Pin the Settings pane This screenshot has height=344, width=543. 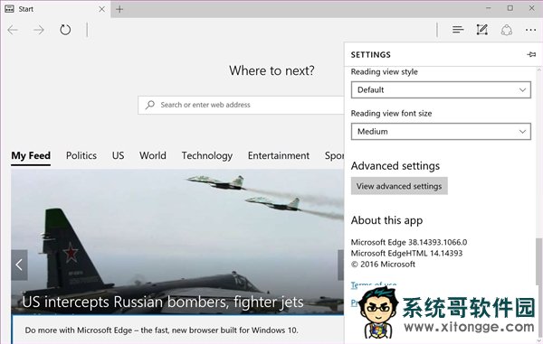(531, 54)
